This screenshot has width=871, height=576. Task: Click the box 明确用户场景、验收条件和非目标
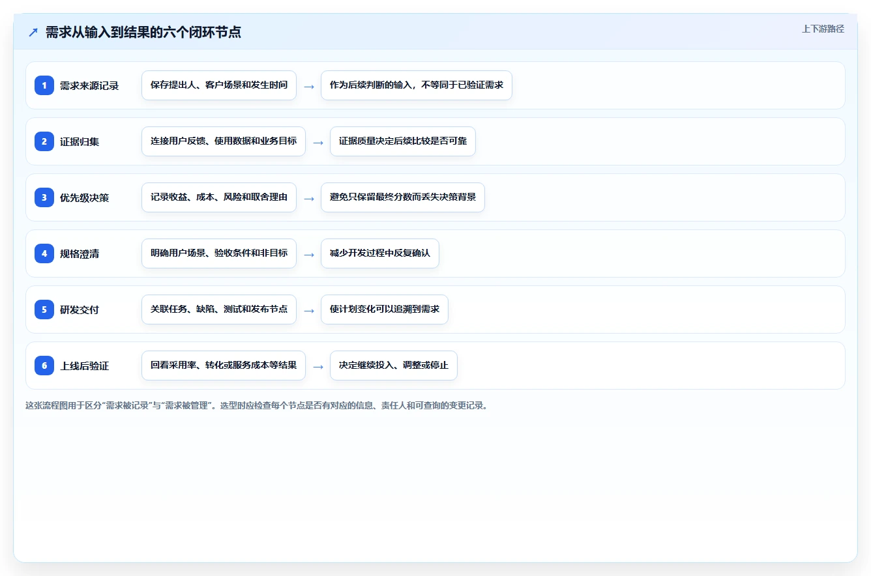219,253
